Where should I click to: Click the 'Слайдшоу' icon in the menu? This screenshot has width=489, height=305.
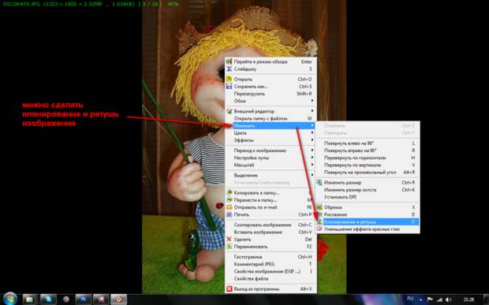click(x=230, y=69)
